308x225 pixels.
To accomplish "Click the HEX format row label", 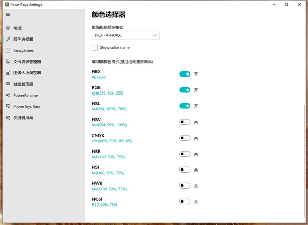I will click(97, 71).
